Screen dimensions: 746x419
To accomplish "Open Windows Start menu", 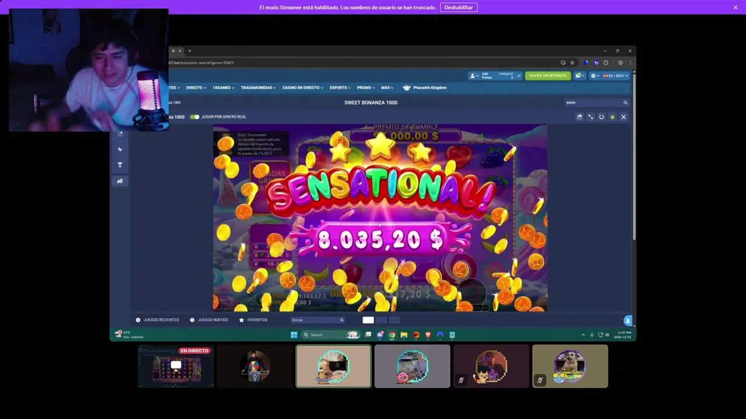I will point(294,335).
